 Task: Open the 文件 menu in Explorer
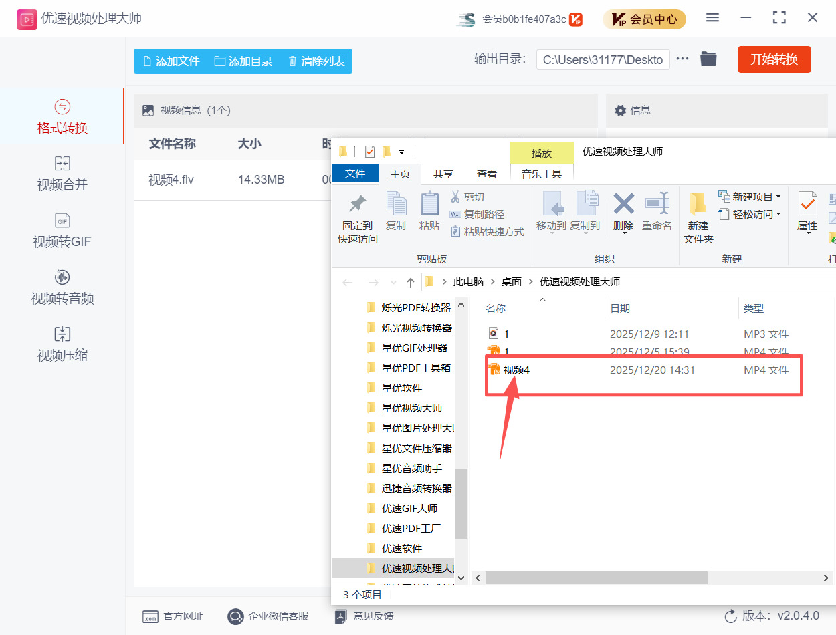pyautogui.click(x=355, y=174)
